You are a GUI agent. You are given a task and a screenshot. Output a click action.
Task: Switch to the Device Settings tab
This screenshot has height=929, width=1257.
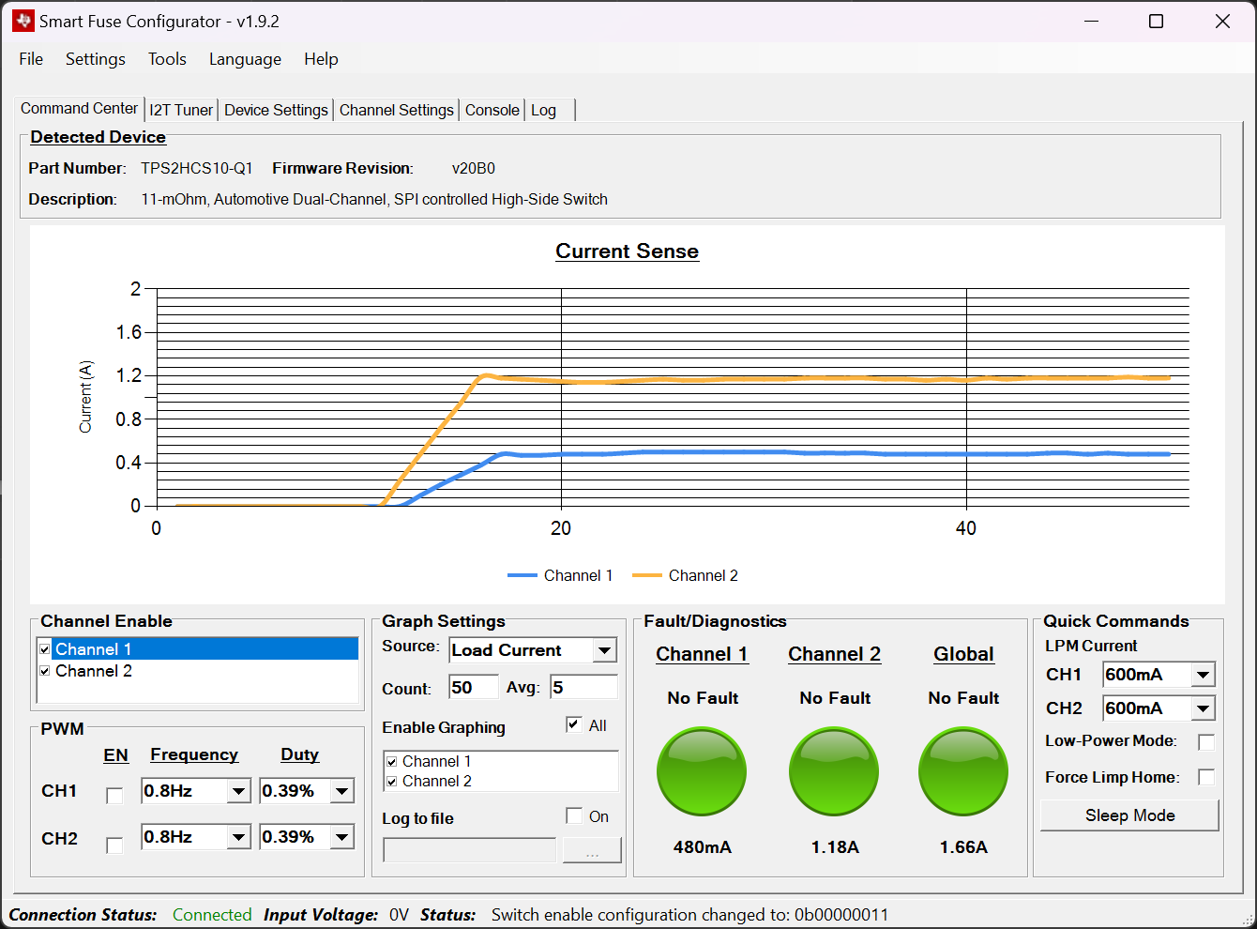coord(276,110)
